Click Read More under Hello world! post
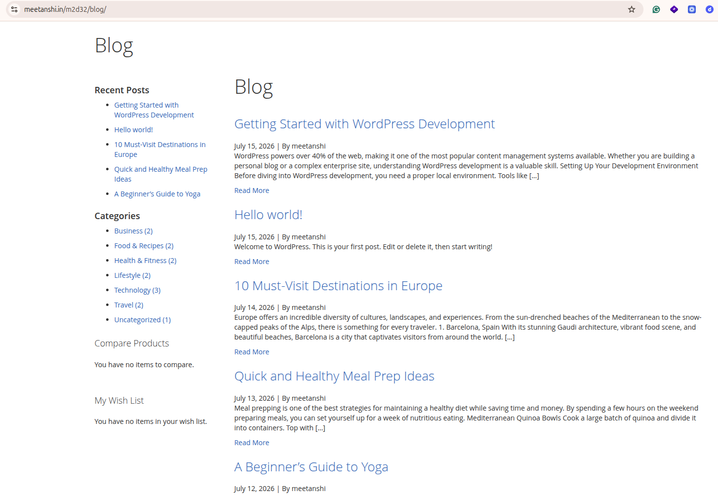 tap(252, 262)
